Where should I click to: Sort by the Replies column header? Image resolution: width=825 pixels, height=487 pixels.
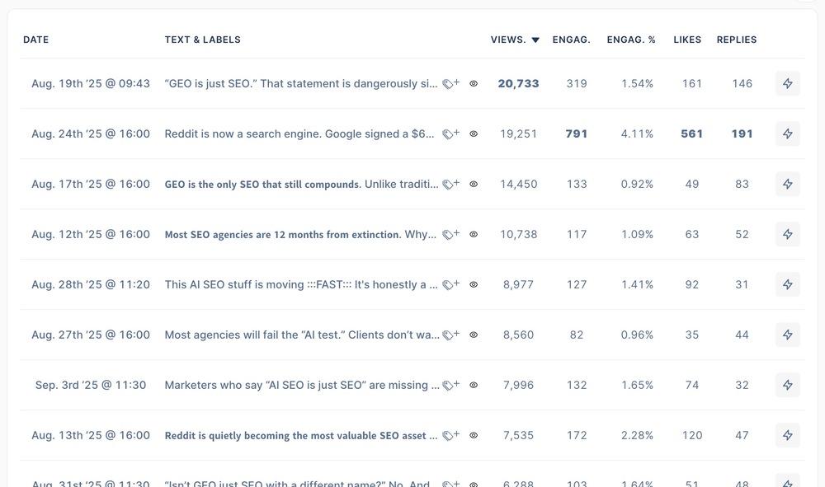click(x=736, y=40)
